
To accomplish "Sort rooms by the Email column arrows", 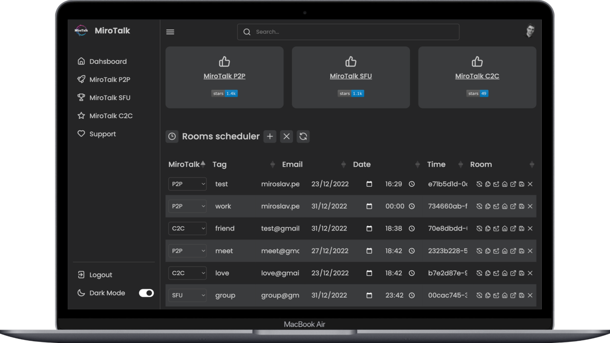I will pyautogui.click(x=344, y=164).
